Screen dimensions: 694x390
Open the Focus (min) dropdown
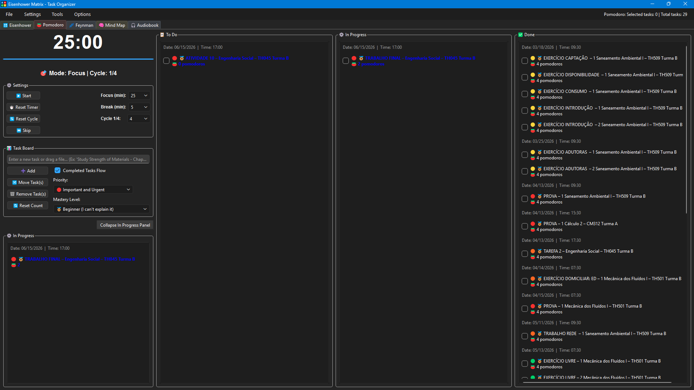tap(139, 95)
